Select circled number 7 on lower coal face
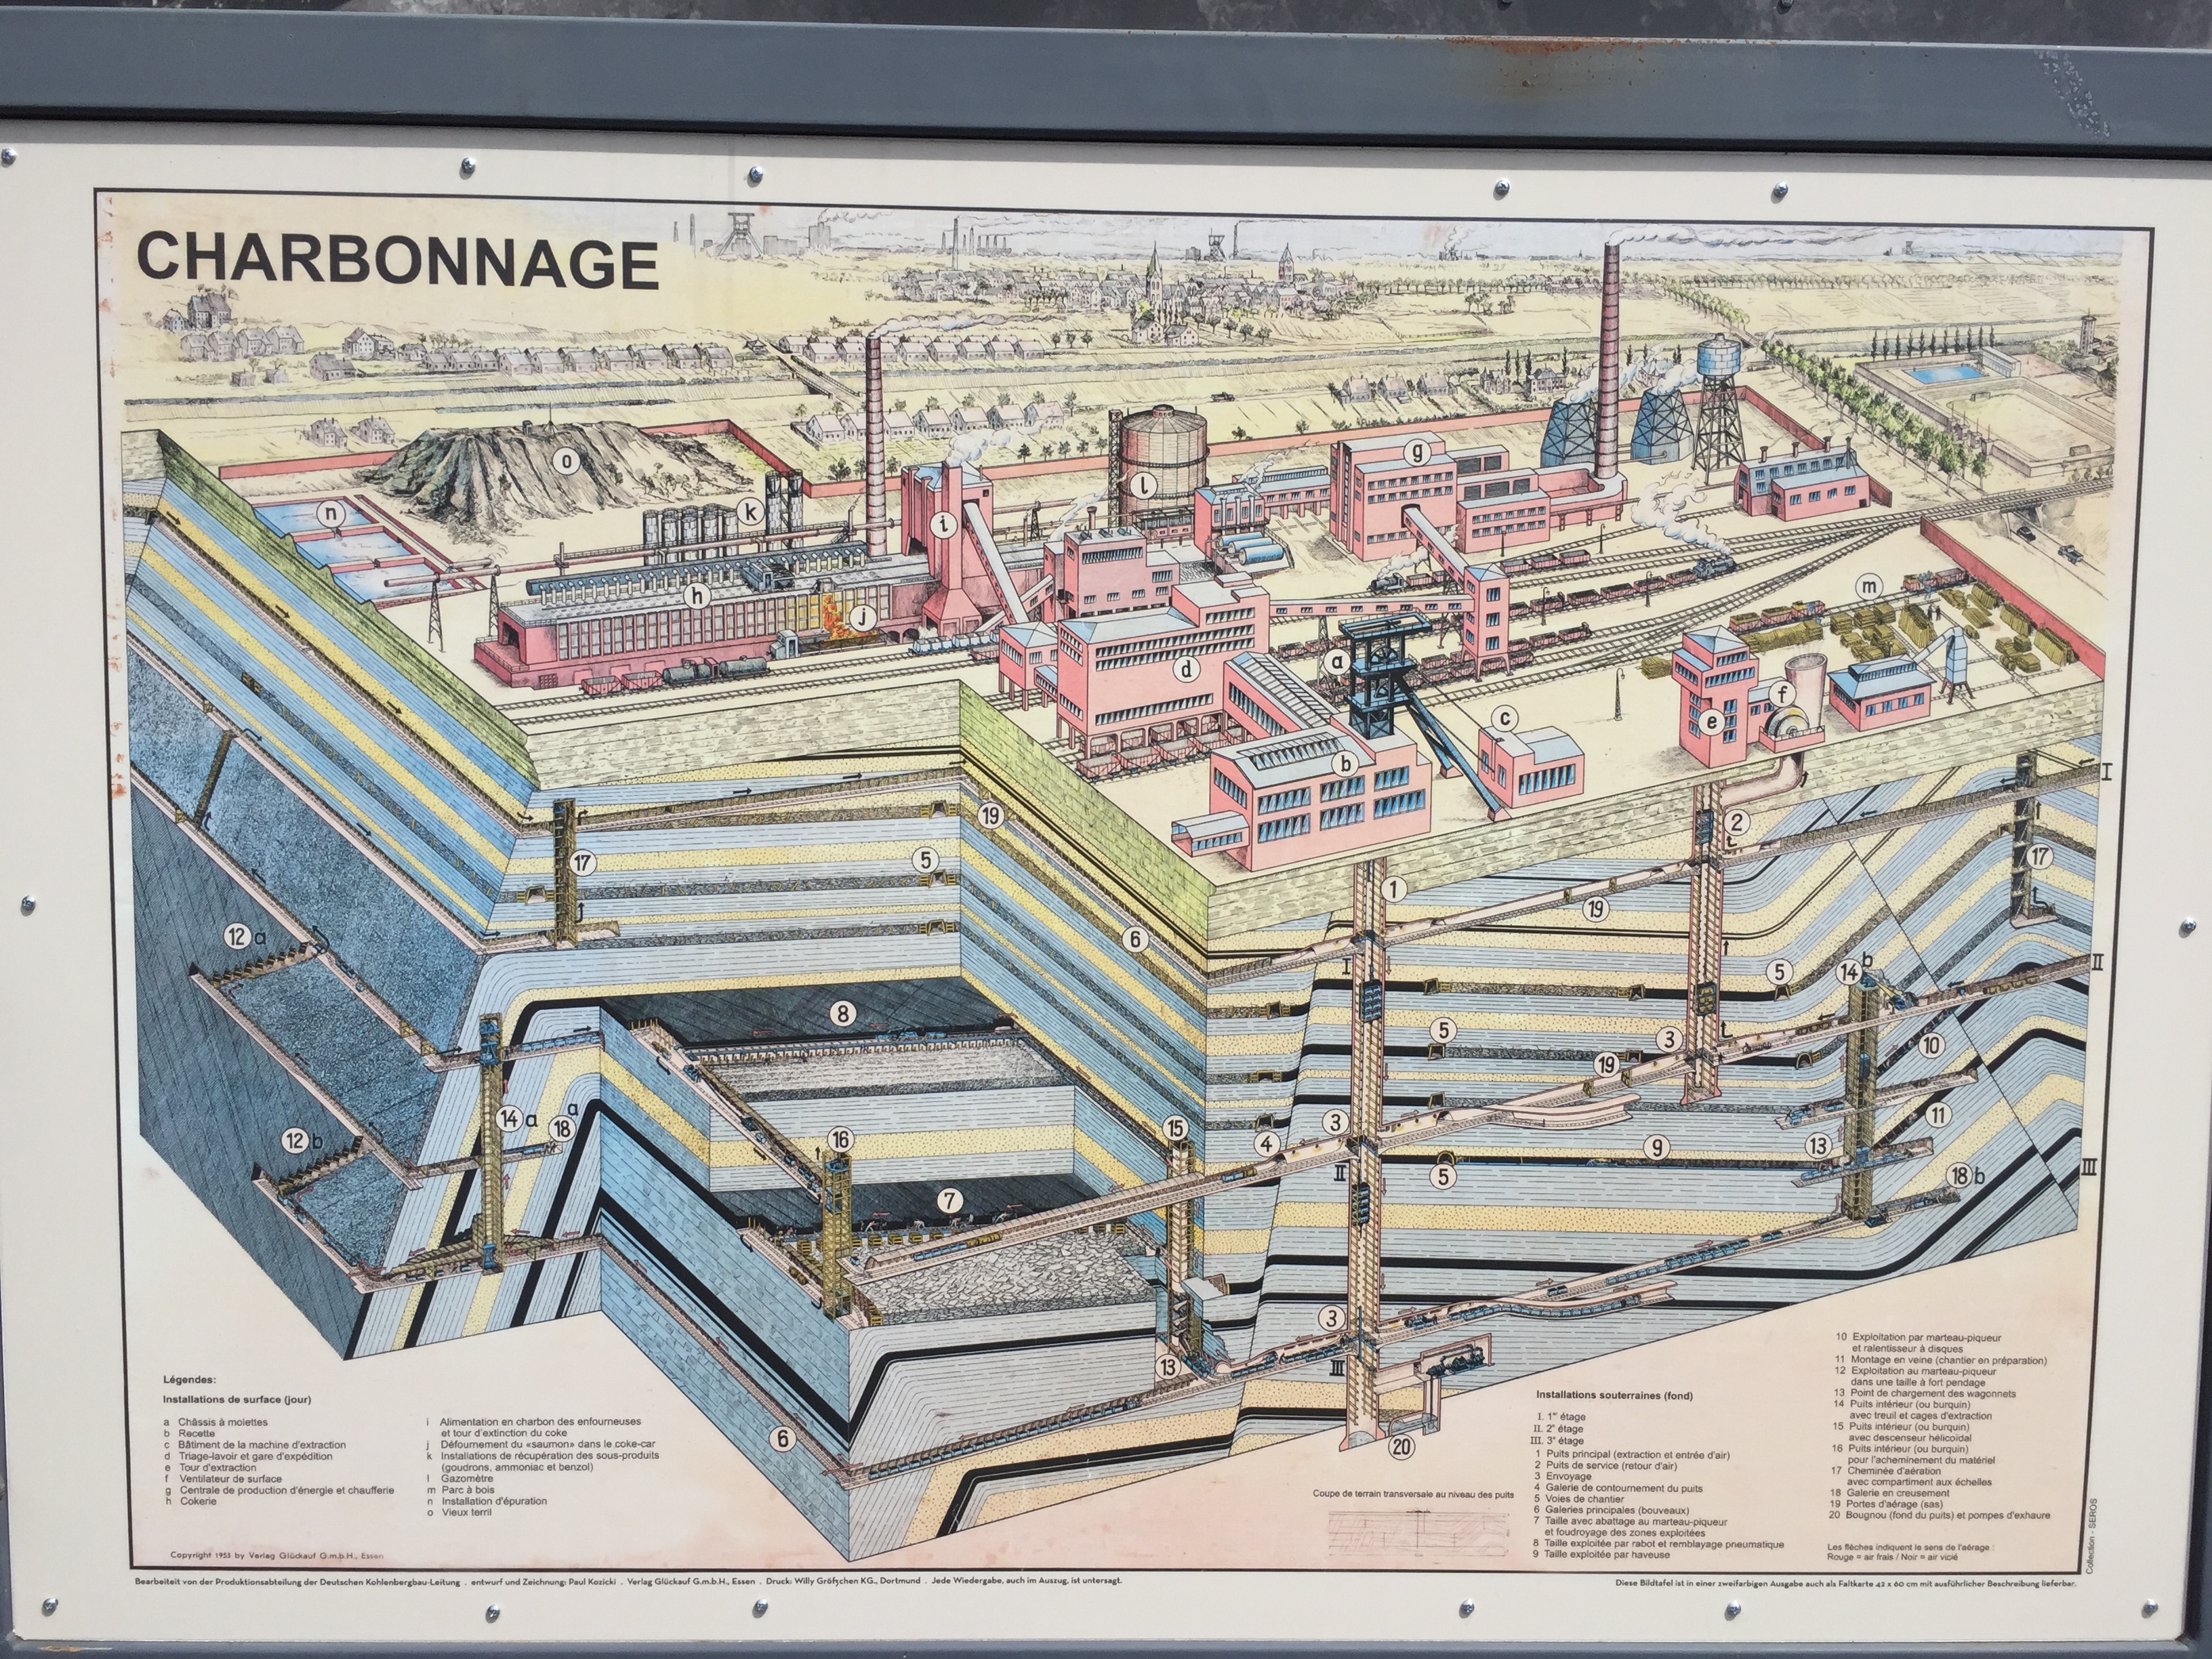This screenshot has height=1659, width=2212. click(950, 1201)
